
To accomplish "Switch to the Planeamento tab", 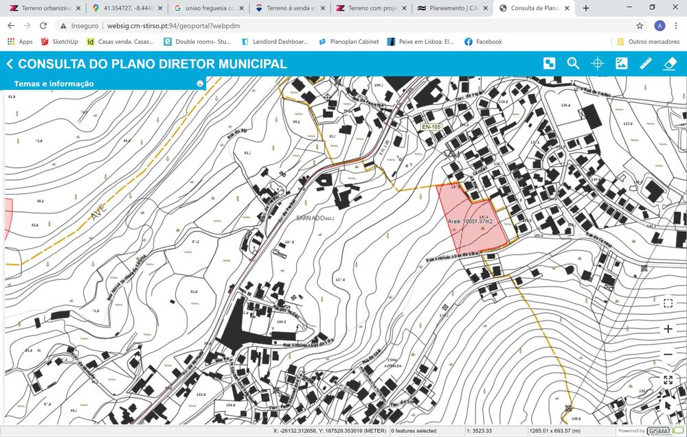I will tap(453, 8).
